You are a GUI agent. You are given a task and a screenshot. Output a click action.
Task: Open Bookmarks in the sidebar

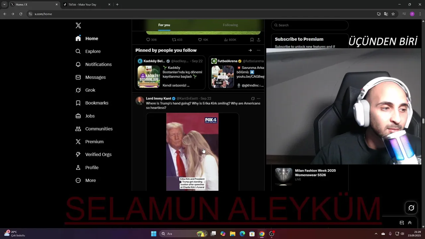(92, 103)
